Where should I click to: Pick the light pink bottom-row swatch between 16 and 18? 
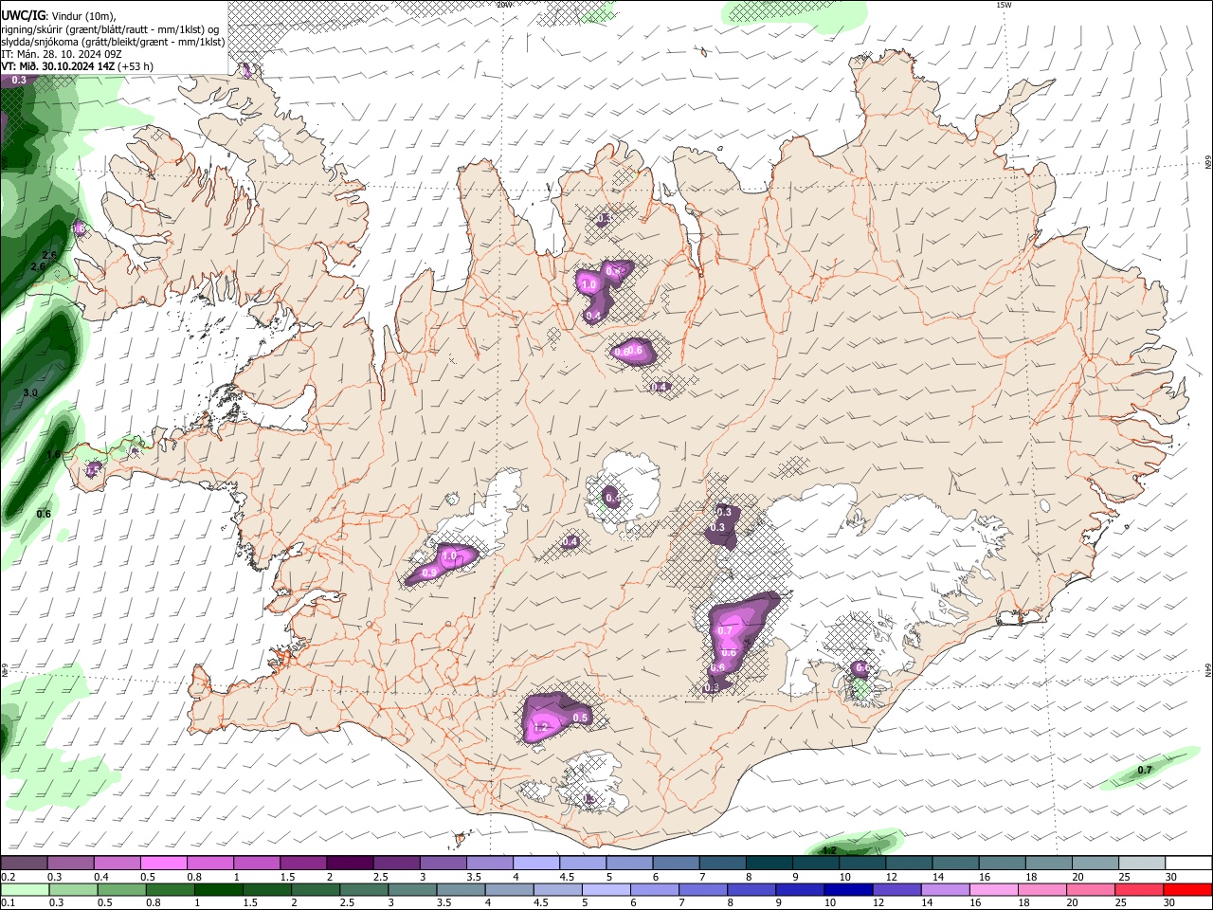coord(994,890)
